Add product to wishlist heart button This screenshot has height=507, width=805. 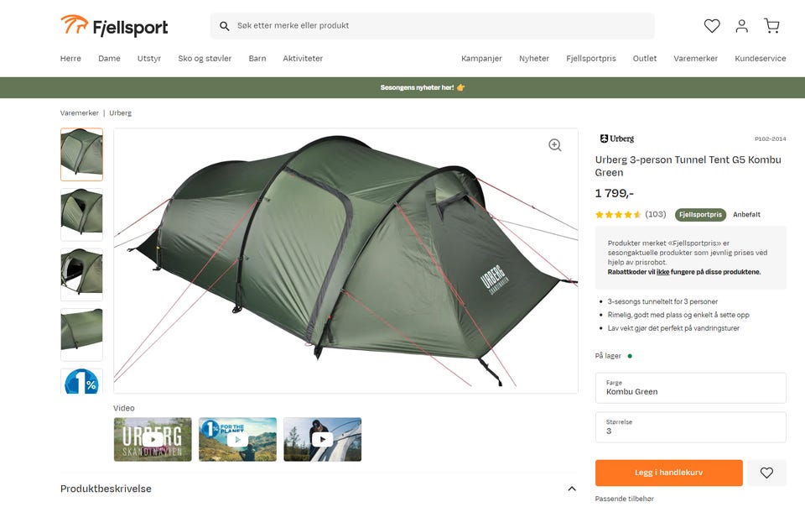click(766, 473)
